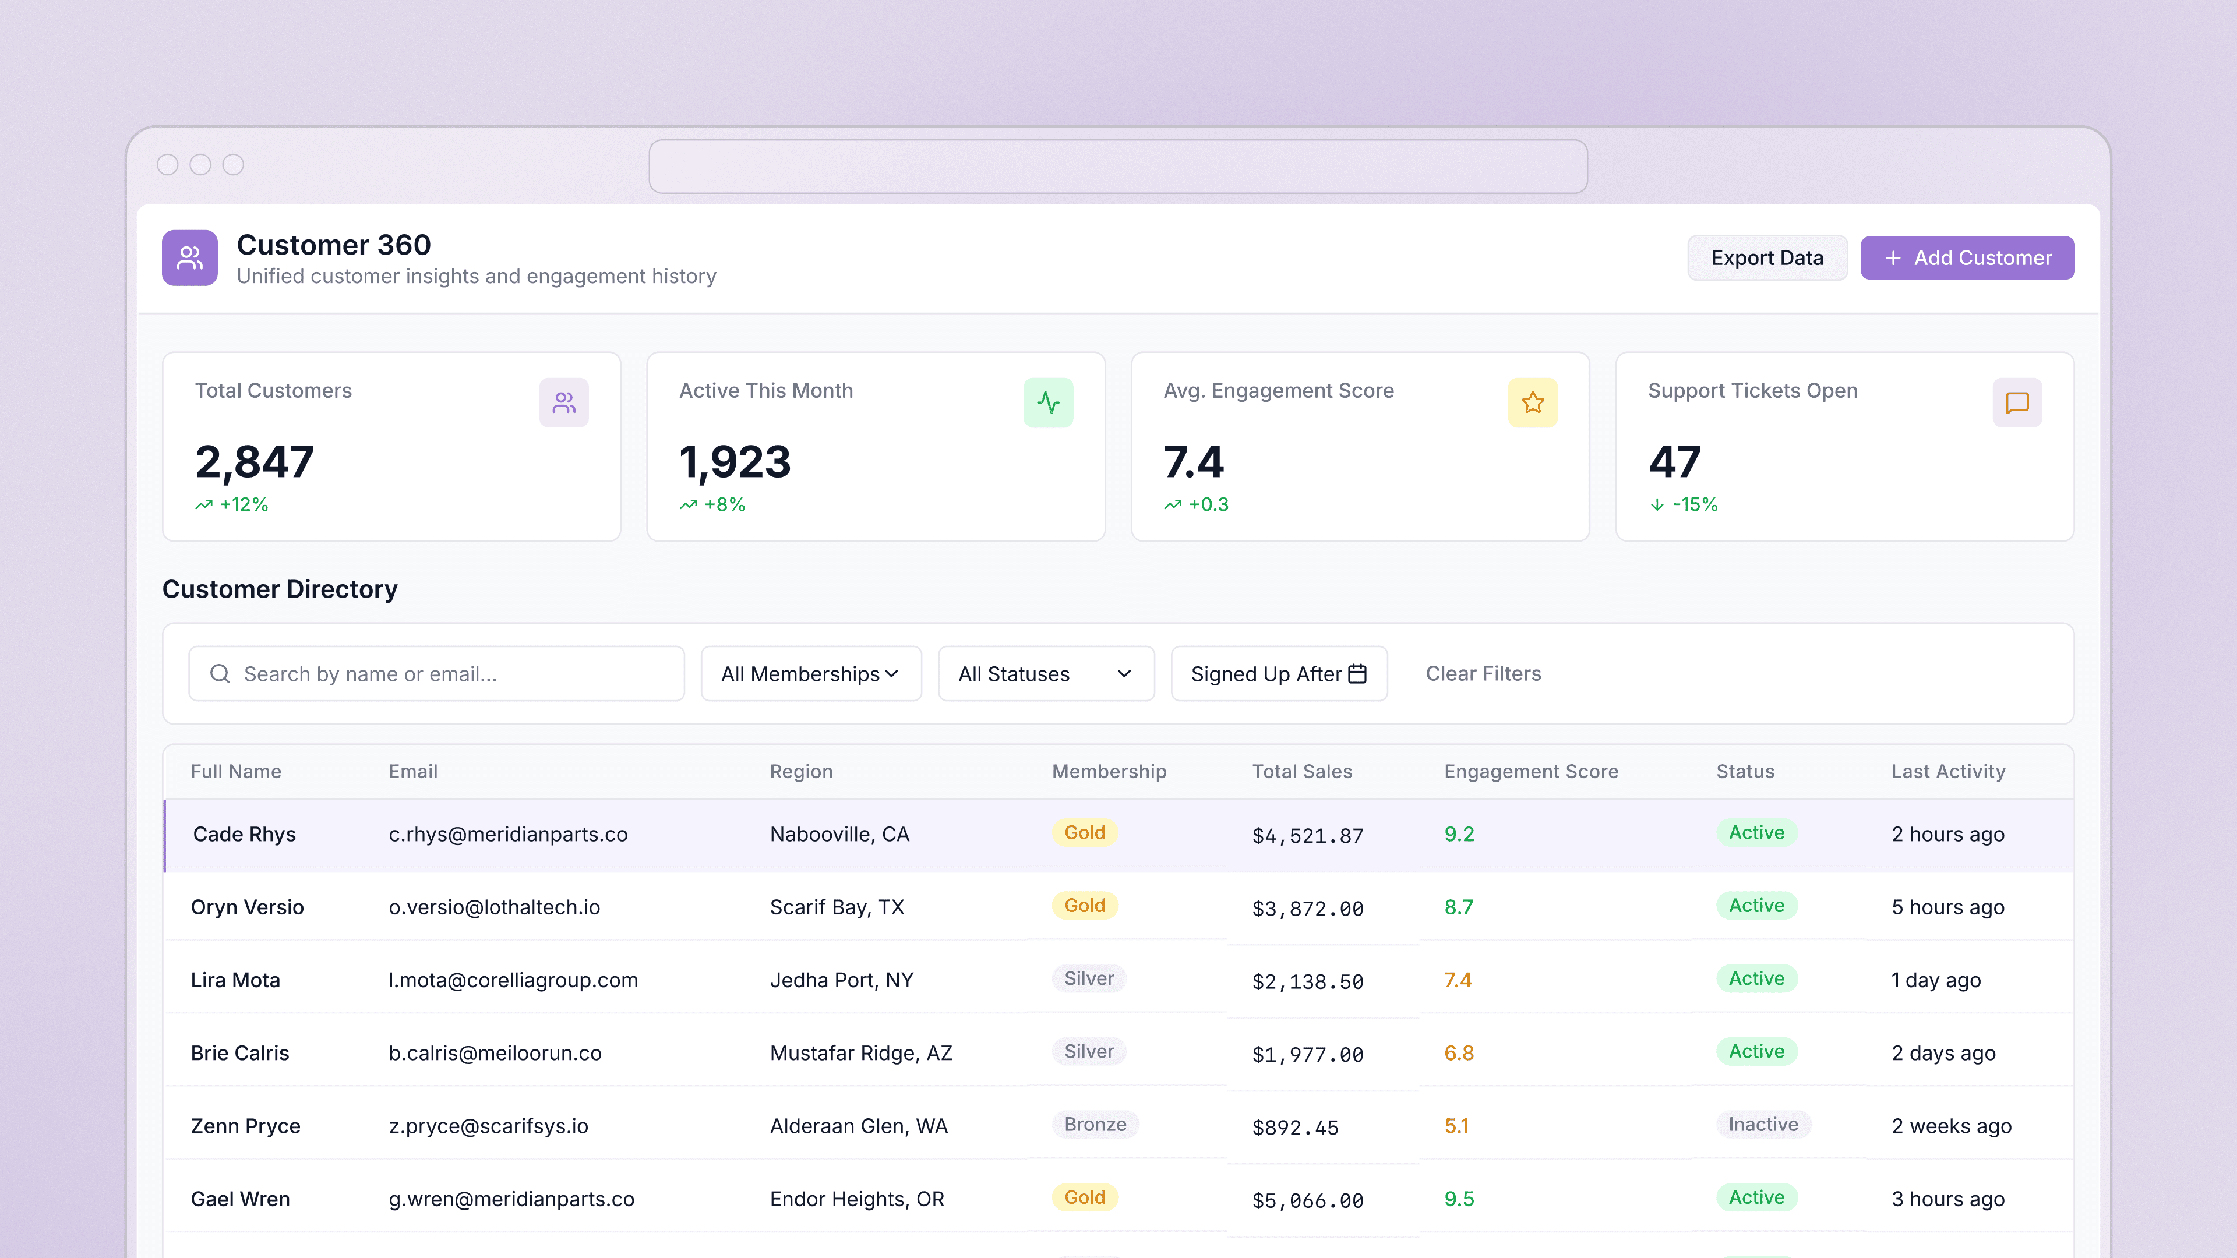Click the Gold badge for Cade Rhys
This screenshot has height=1258, width=2237.
coord(1085,833)
